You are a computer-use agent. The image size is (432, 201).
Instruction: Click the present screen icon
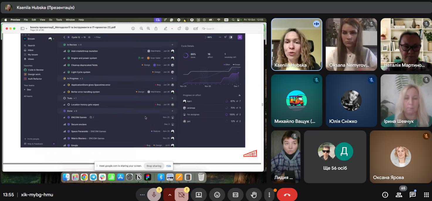pos(199,195)
